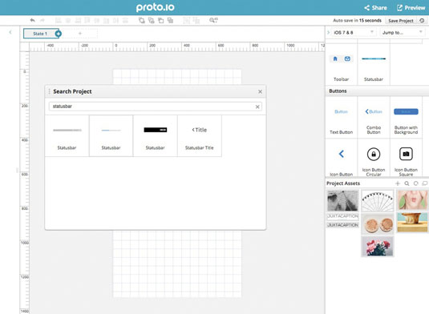Collapse the left sidebar chevron
Screen dimensions: 429x314
10,32
